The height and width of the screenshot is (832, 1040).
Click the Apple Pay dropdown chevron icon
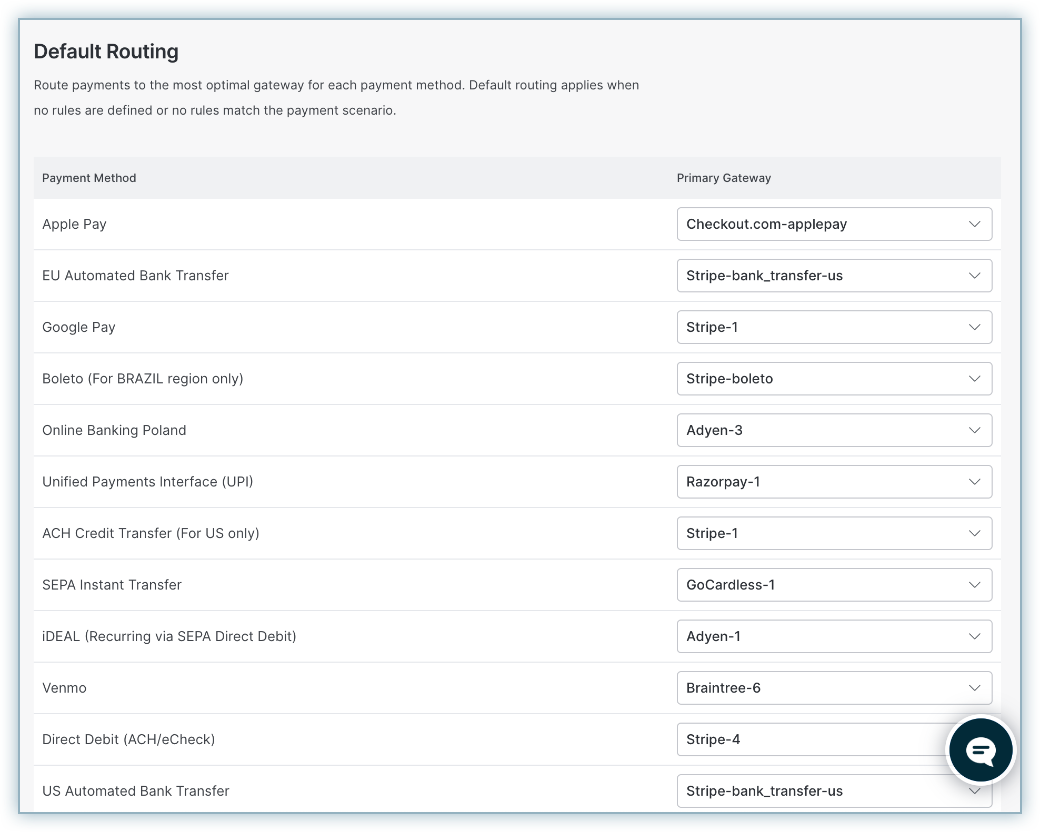(974, 224)
